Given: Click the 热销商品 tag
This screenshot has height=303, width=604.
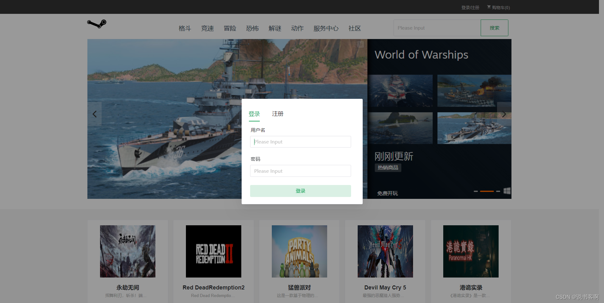Looking at the screenshot, I should [x=388, y=168].
